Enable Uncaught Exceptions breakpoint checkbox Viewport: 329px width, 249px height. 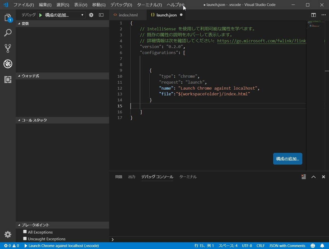click(x=25, y=239)
